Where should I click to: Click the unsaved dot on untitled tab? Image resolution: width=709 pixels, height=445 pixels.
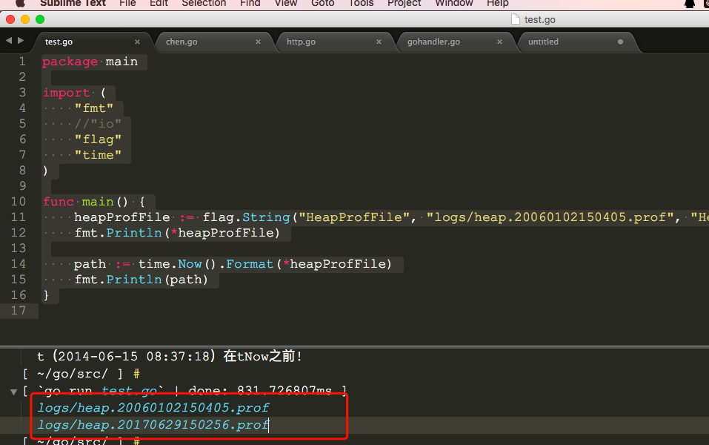tap(620, 42)
